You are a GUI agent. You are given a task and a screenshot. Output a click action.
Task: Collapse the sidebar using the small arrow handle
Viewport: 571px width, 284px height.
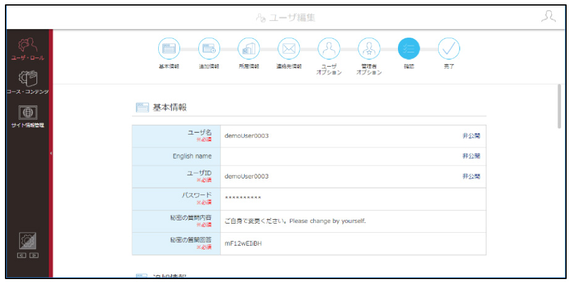(51, 154)
